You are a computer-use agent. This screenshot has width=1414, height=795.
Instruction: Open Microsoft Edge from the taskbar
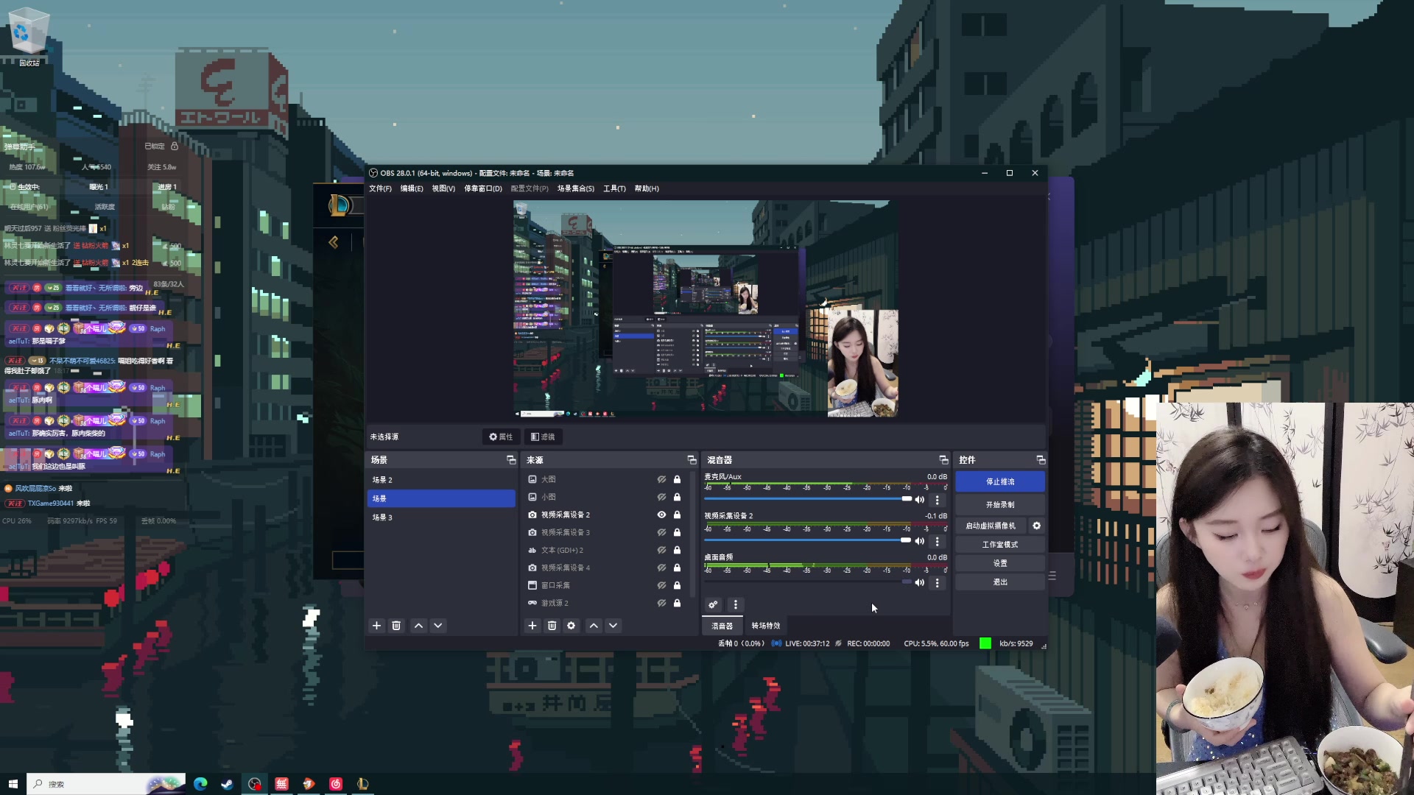[200, 784]
